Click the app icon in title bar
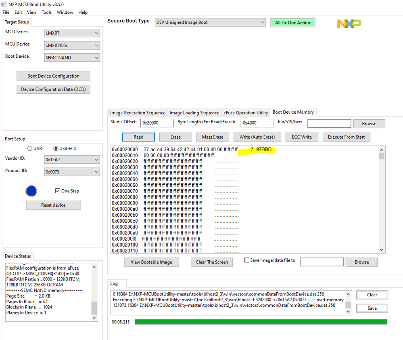403x340 pixels. (4, 4)
